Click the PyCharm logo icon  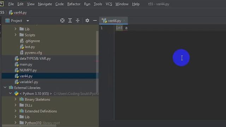click(1, 4)
